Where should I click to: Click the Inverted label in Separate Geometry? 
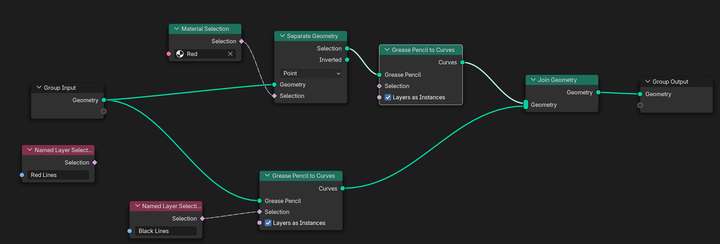[330, 60]
